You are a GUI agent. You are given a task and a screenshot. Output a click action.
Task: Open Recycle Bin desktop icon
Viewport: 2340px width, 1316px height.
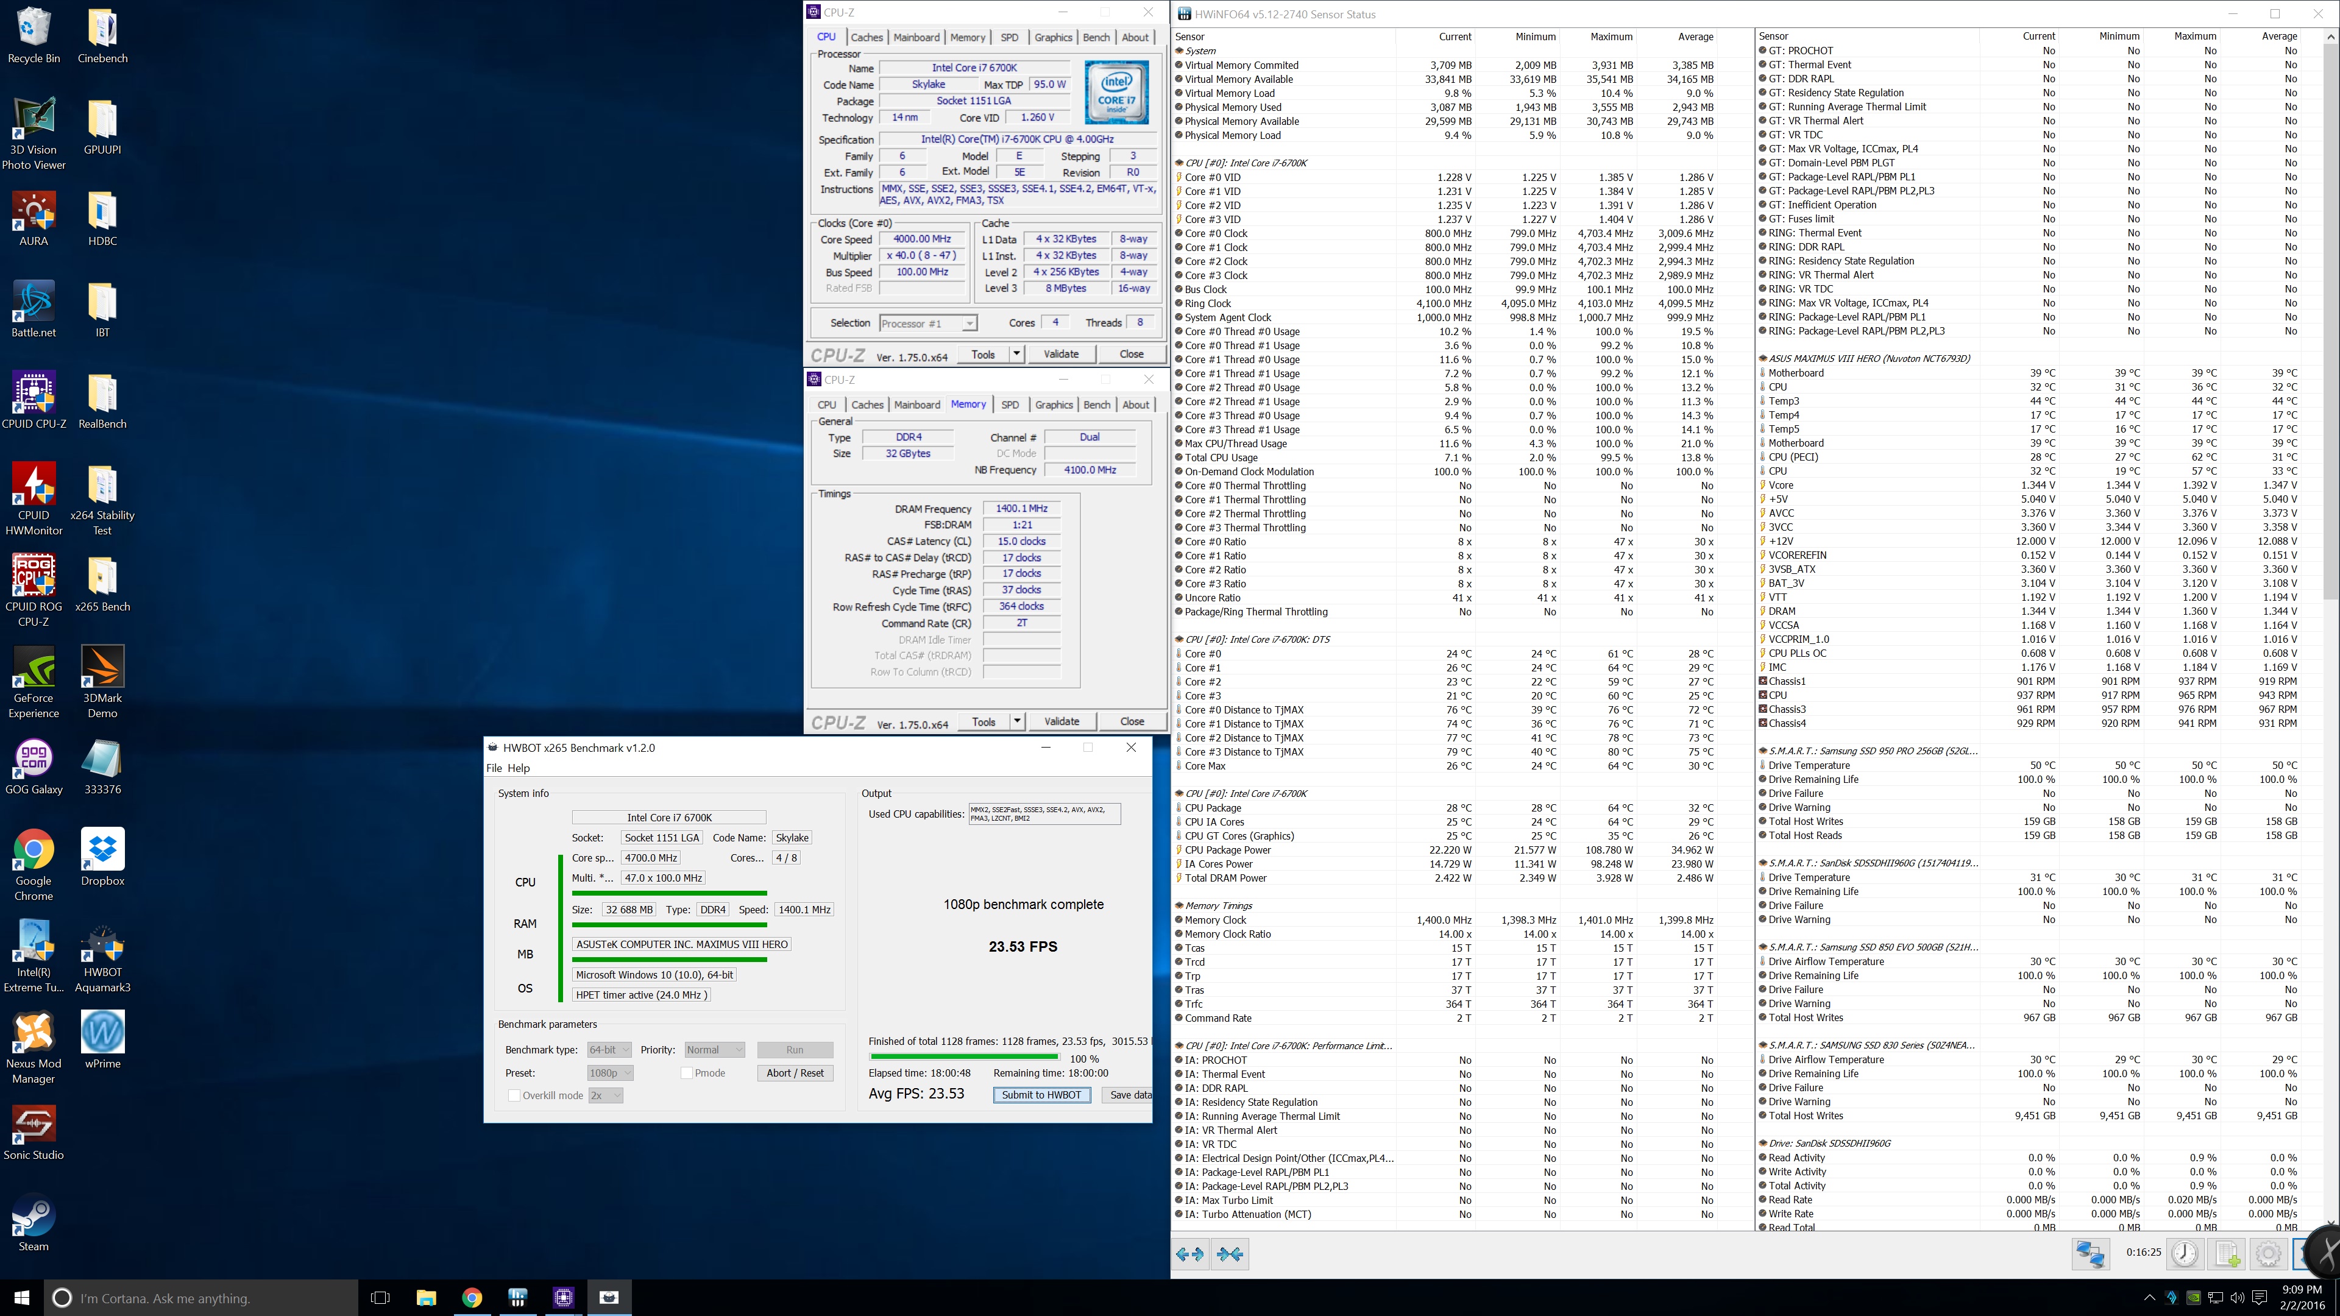click(x=34, y=35)
